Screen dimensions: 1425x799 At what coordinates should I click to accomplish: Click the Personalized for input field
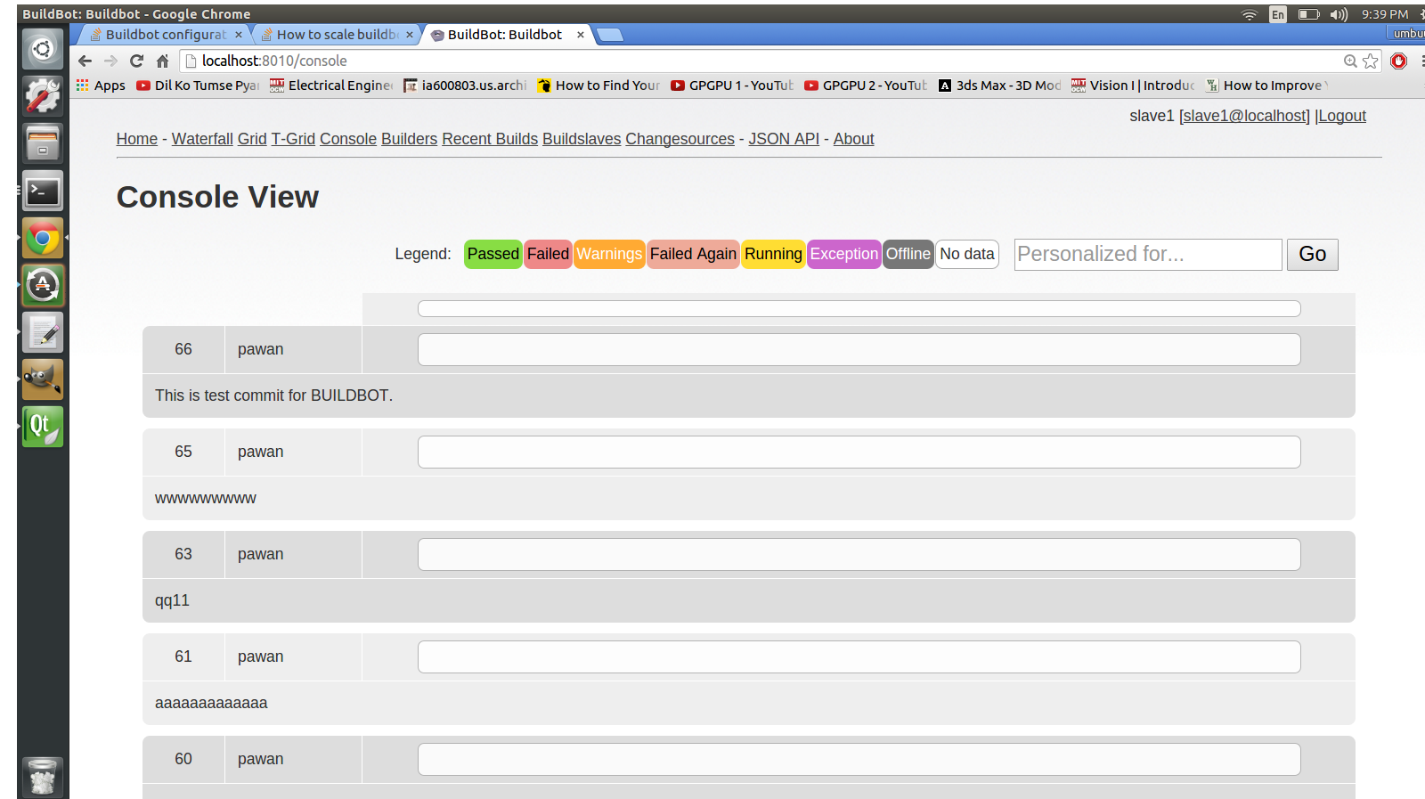(1148, 255)
